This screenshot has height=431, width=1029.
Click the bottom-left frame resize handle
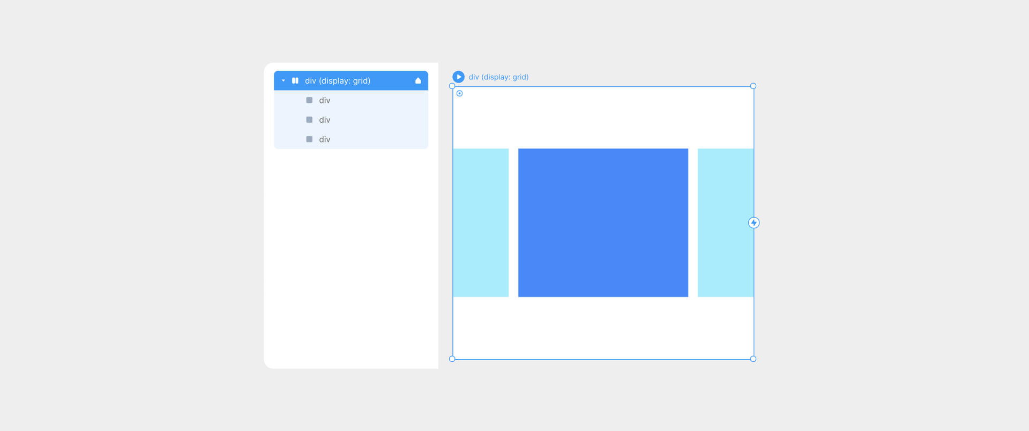[x=452, y=359]
